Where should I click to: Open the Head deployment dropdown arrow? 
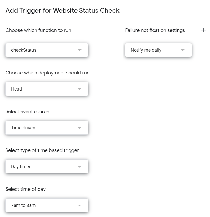(x=79, y=89)
